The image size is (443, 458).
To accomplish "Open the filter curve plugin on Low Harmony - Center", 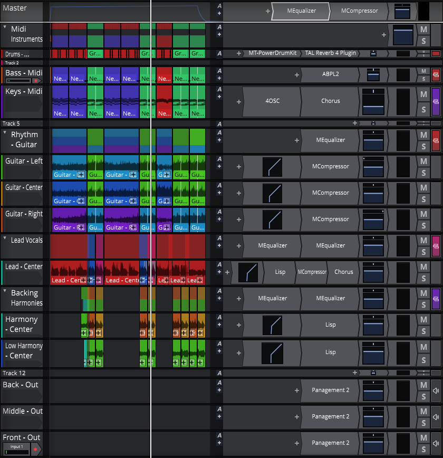I will click(271, 352).
